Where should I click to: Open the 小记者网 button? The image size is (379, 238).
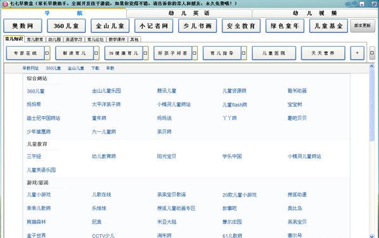point(153,26)
